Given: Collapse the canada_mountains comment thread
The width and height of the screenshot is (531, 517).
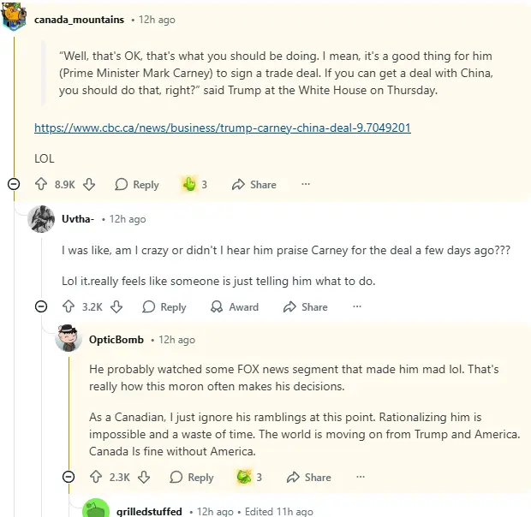Looking at the screenshot, I should coord(14,184).
